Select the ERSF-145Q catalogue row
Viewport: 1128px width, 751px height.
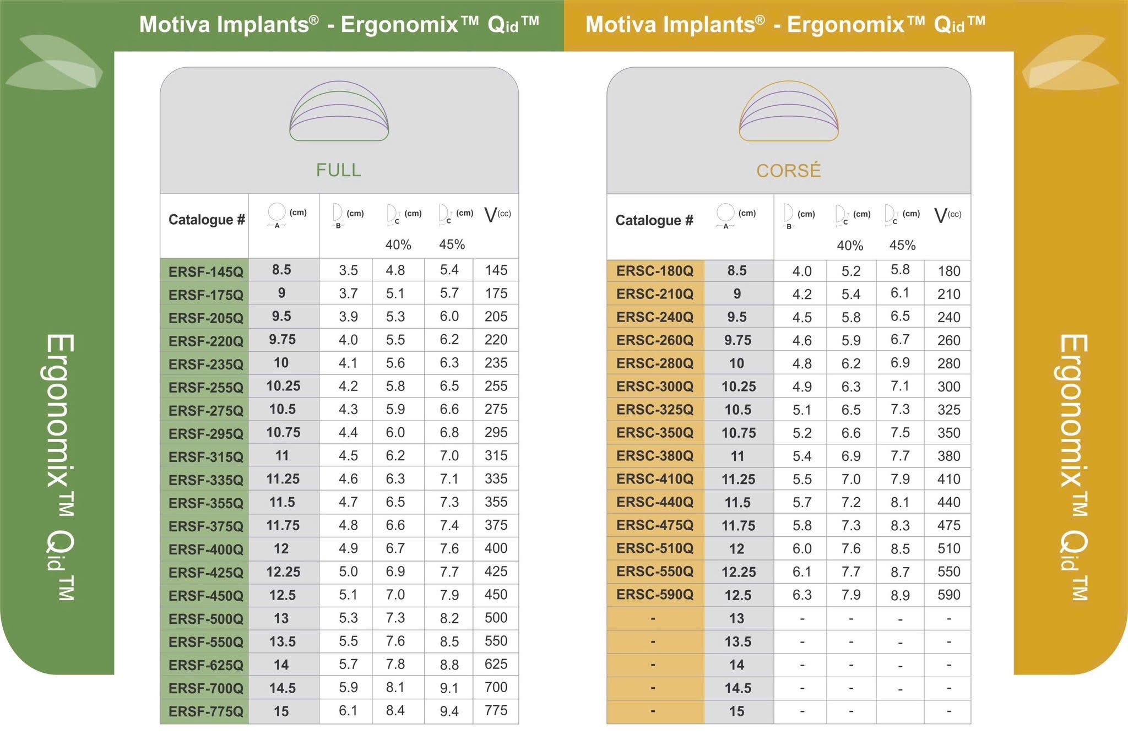(x=339, y=270)
